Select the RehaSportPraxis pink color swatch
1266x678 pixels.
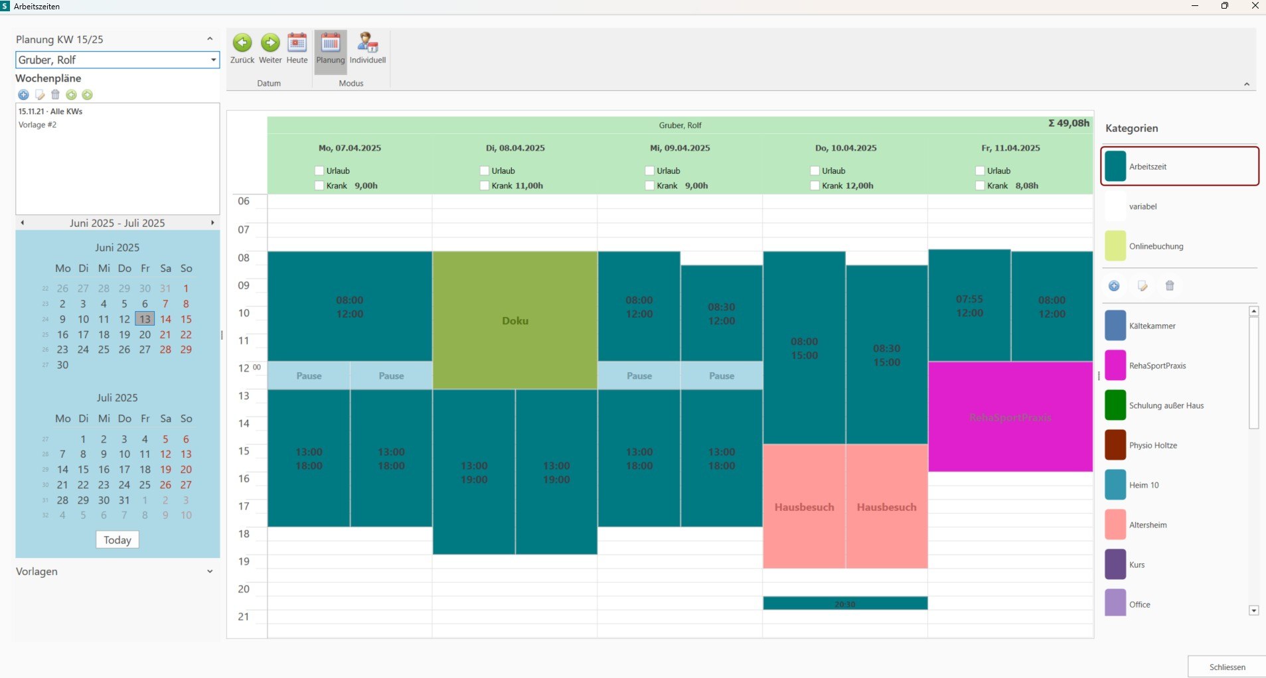[1114, 365]
